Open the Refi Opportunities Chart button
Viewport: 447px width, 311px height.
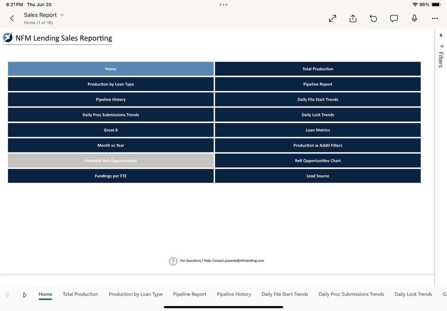point(318,161)
